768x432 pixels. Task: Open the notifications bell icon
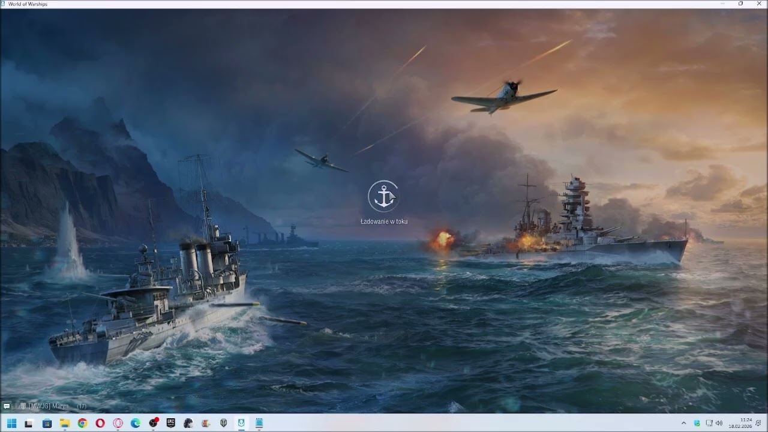pos(758,423)
